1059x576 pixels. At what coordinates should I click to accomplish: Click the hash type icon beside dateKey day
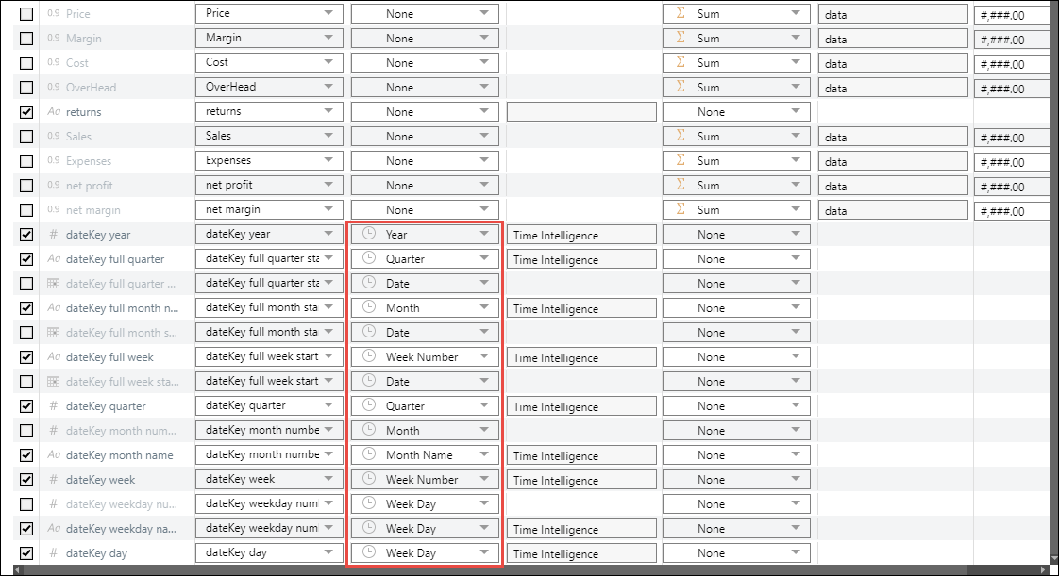[x=54, y=553]
